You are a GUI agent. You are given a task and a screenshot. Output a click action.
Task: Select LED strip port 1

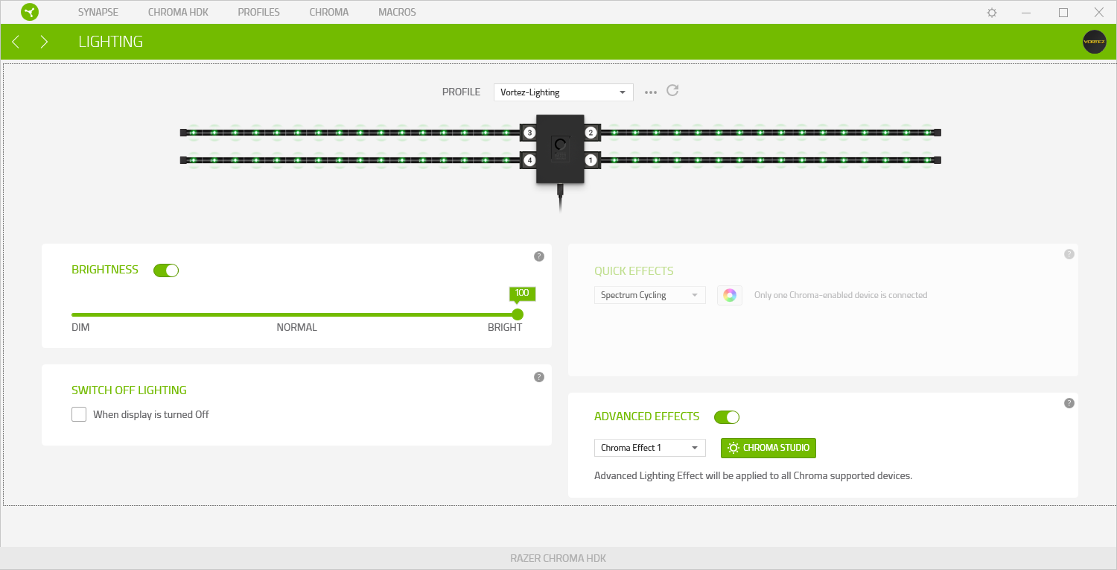click(x=591, y=160)
